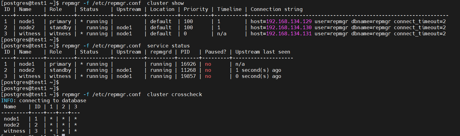The height and width of the screenshot is (136, 460).
Task: Click the witness IP address 192.168.134.131
Action: [x=289, y=34]
